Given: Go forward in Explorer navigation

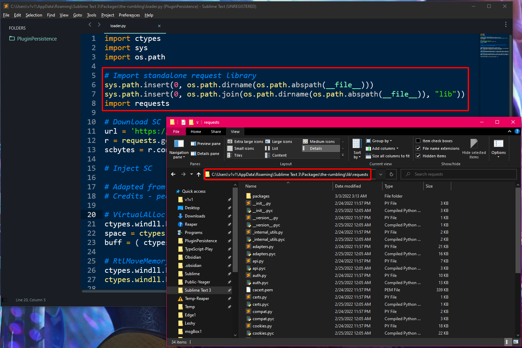Looking at the screenshot, I should coord(183,174).
